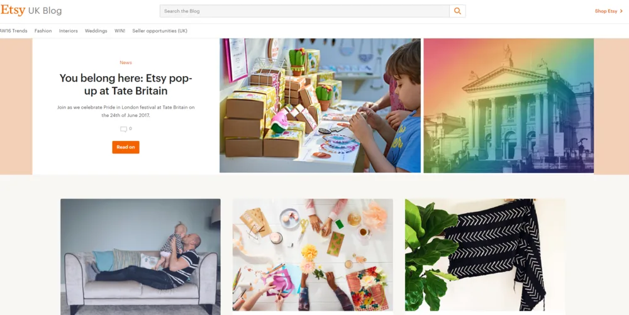Go to the Interiors category
629x315 pixels.
coord(68,31)
